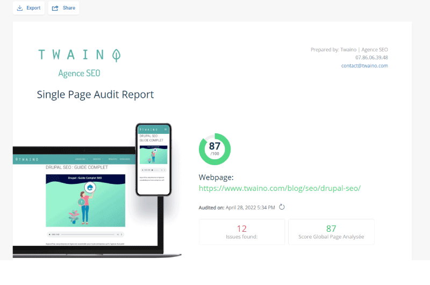Click the download icon in Export

click(20, 8)
